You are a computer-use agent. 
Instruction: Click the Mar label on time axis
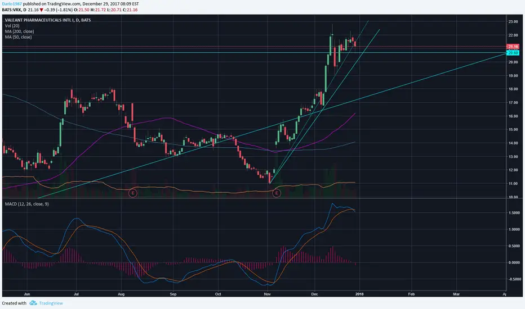pyautogui.click(x=456, y=294)
